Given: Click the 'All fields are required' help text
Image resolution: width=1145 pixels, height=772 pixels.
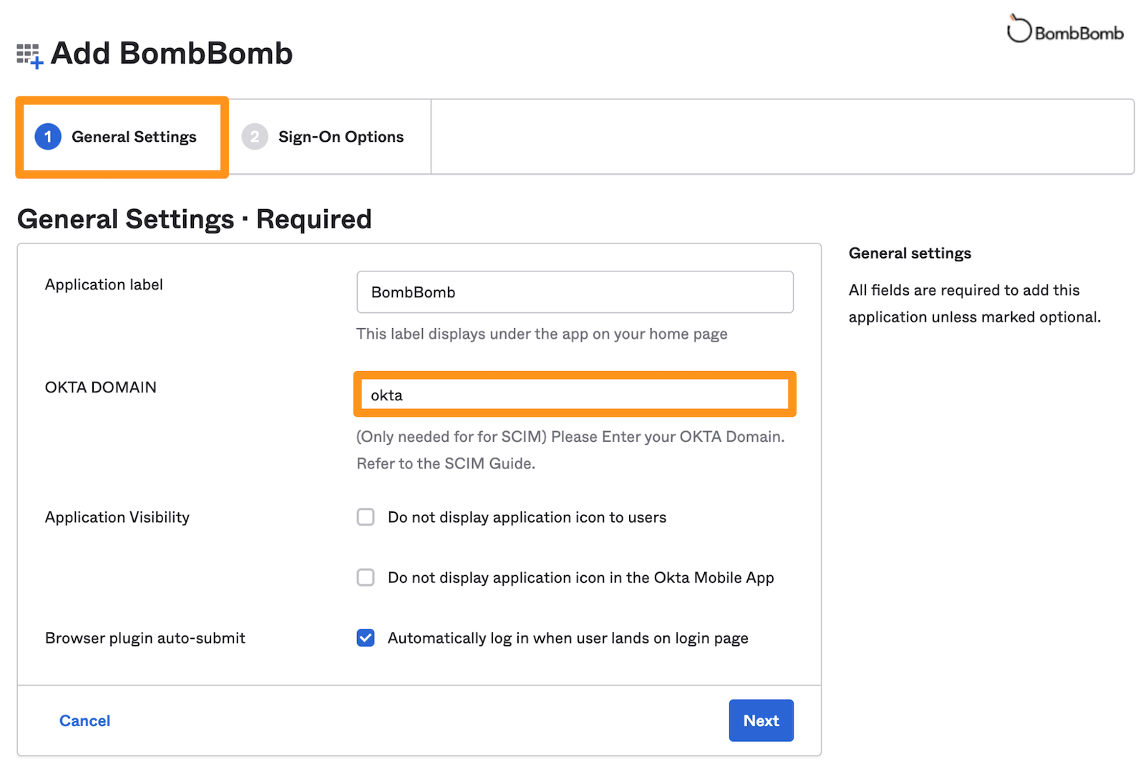Looking at the screenshot, I should point(975,304).
